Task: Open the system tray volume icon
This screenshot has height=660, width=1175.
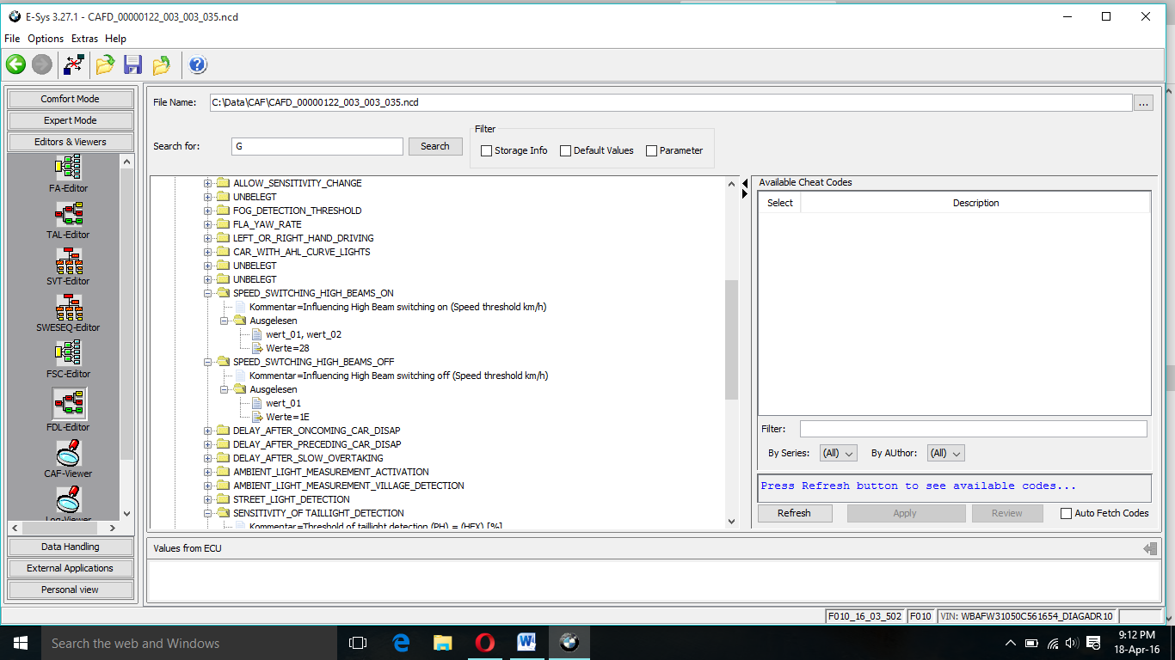Action: click(1072, 643)
